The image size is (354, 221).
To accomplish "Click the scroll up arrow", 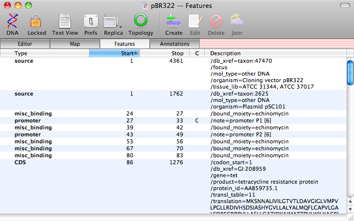I will pyautogui.click(x=350, y=202).
